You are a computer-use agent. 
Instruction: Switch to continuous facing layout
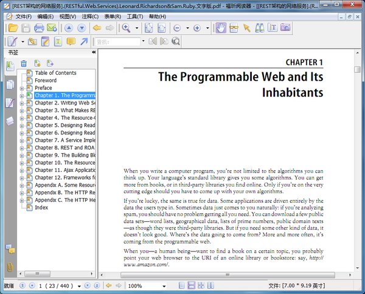pos(201,285)
